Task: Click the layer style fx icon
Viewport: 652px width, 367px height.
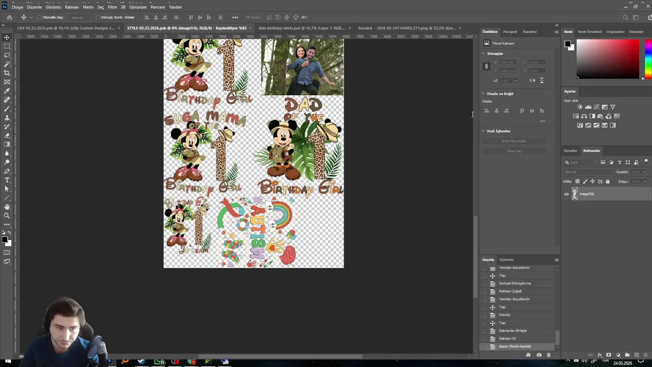Action: coord(600,355)
